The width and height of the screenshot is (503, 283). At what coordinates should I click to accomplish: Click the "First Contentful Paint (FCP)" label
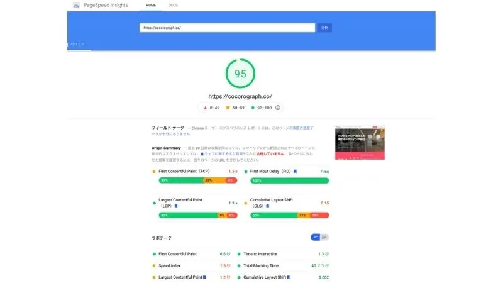tap(184, 171)
